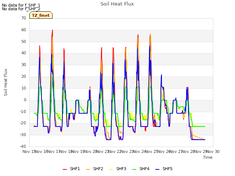Click the 0 y-axis tick label

(x=25, y=100)
